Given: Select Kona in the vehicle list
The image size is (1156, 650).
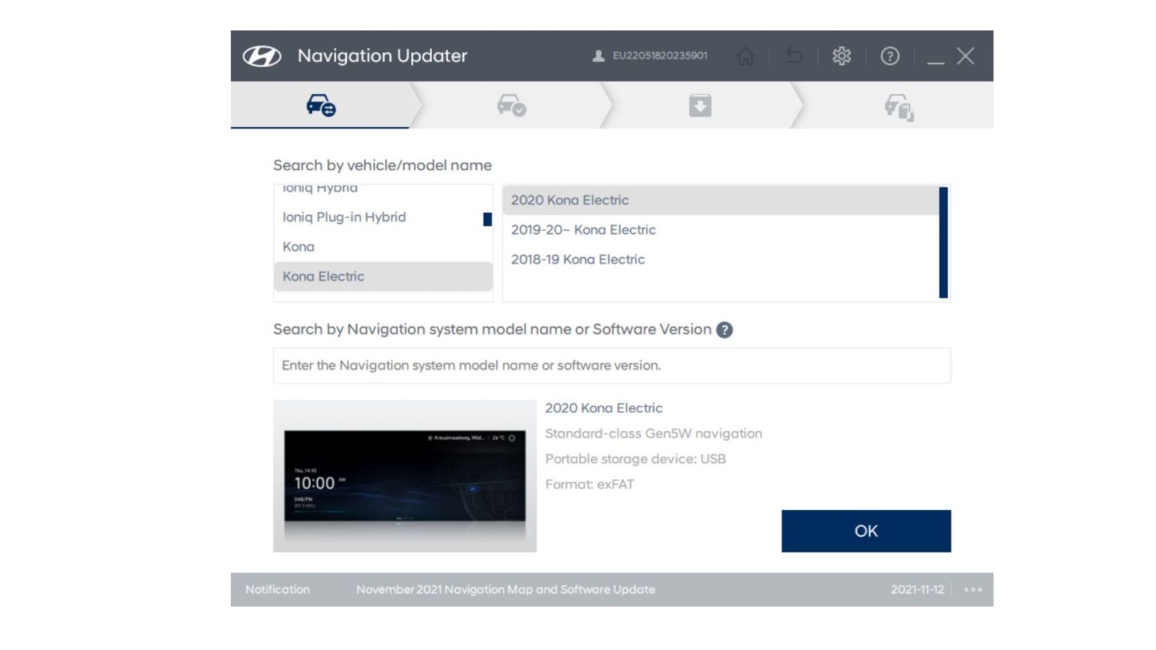Looking at the screenshot, I should pos(298,246).
